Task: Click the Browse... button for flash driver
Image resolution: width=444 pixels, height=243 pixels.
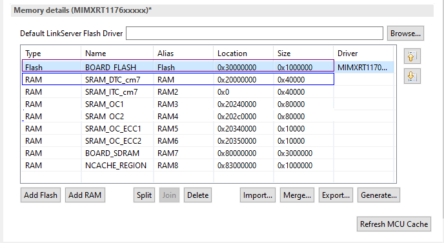Action: pos(405,34)
